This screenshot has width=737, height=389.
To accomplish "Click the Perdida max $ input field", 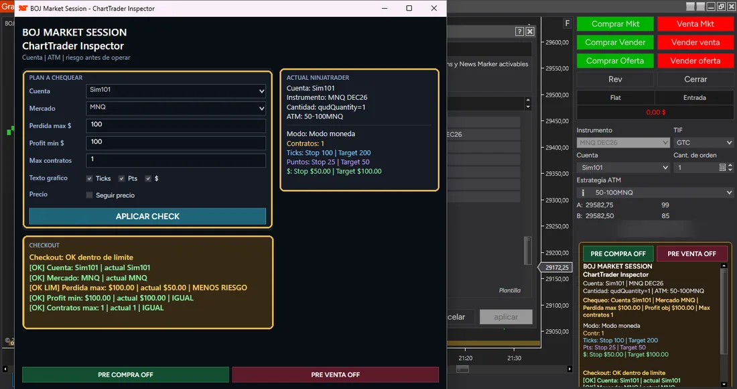I will [176, 125].
